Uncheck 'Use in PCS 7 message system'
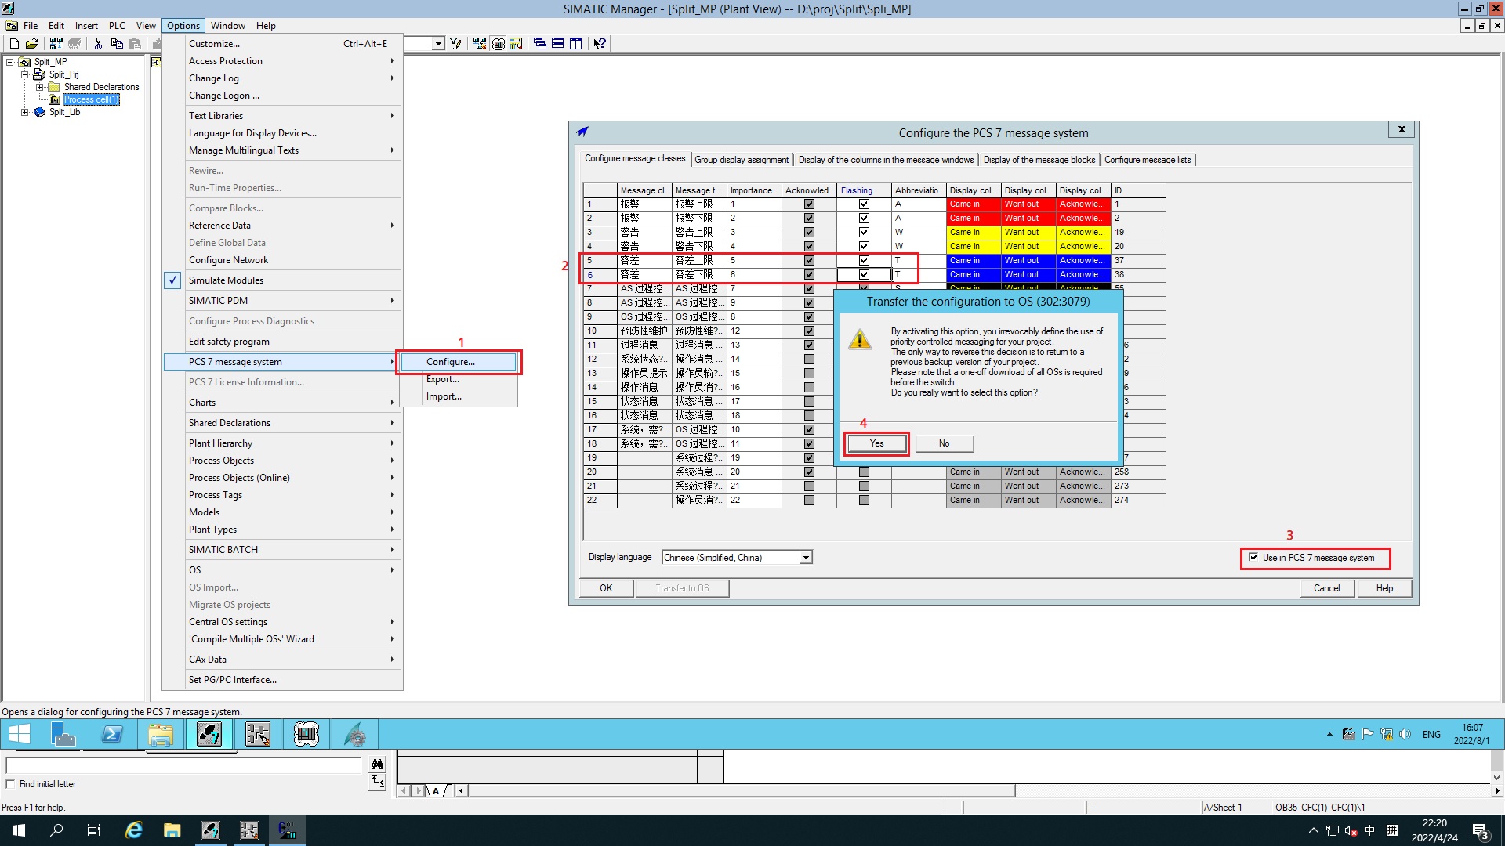The height and width of the screenshot is (846, 1505). point(1253,558)
